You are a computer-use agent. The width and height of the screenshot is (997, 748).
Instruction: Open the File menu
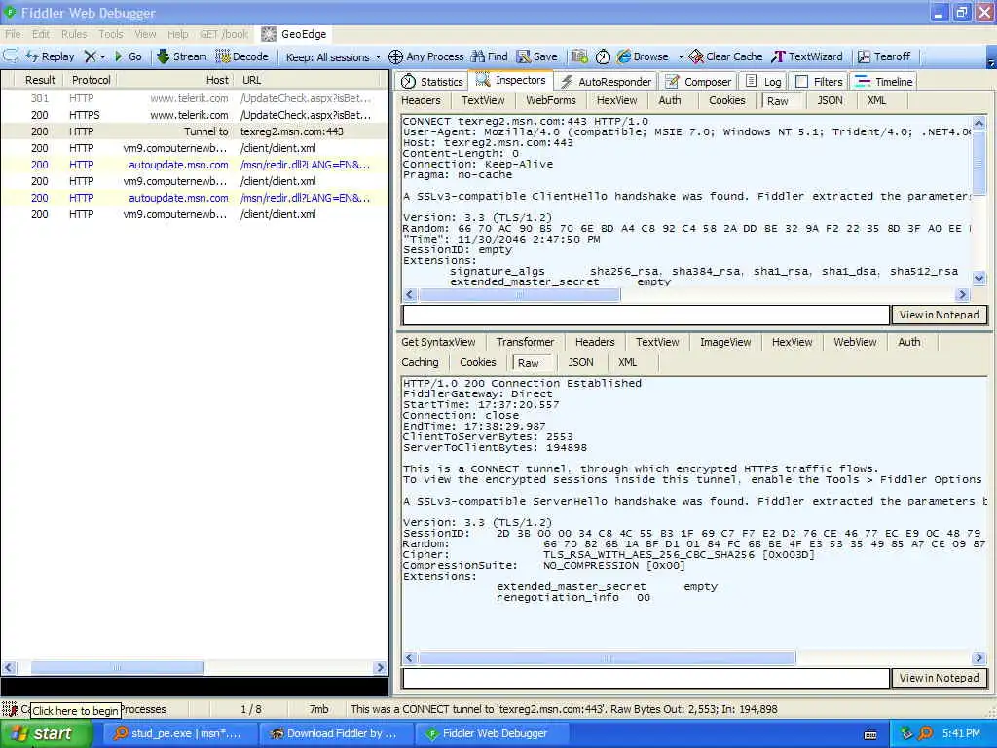tap(13, 34)
